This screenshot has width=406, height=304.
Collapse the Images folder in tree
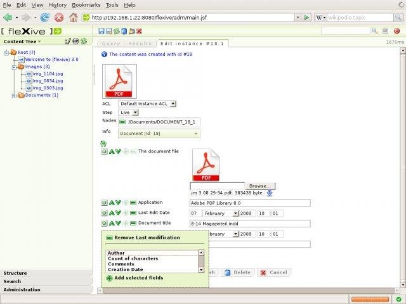[x=14, y=66]
